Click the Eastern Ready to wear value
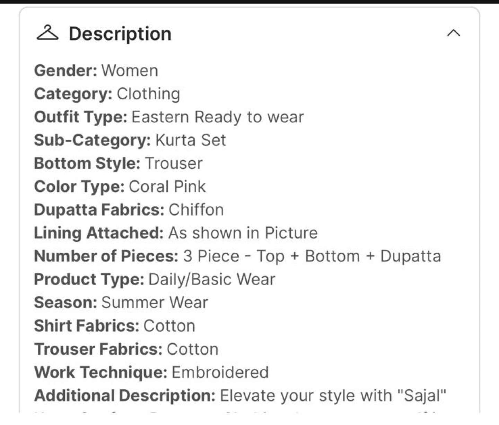 click(218, 117)
